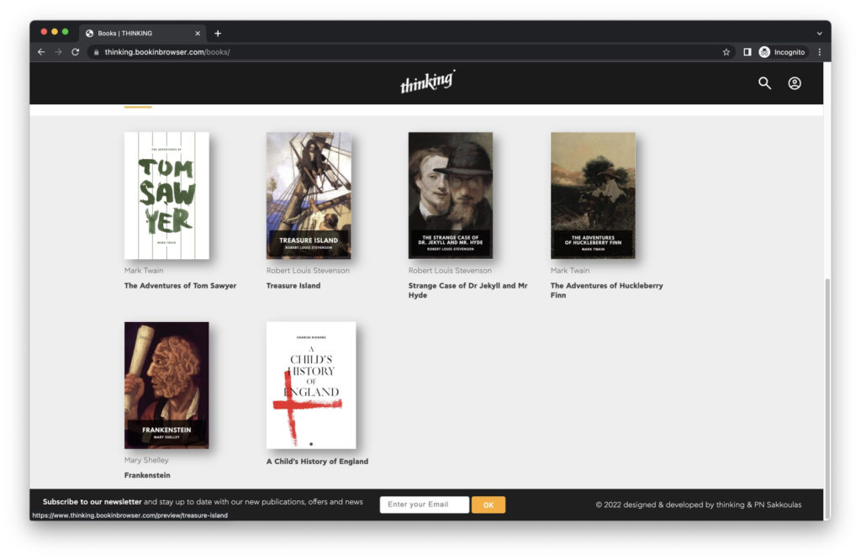Click Mark Twain author under Tom Sawyer

(x=143, y=270)
